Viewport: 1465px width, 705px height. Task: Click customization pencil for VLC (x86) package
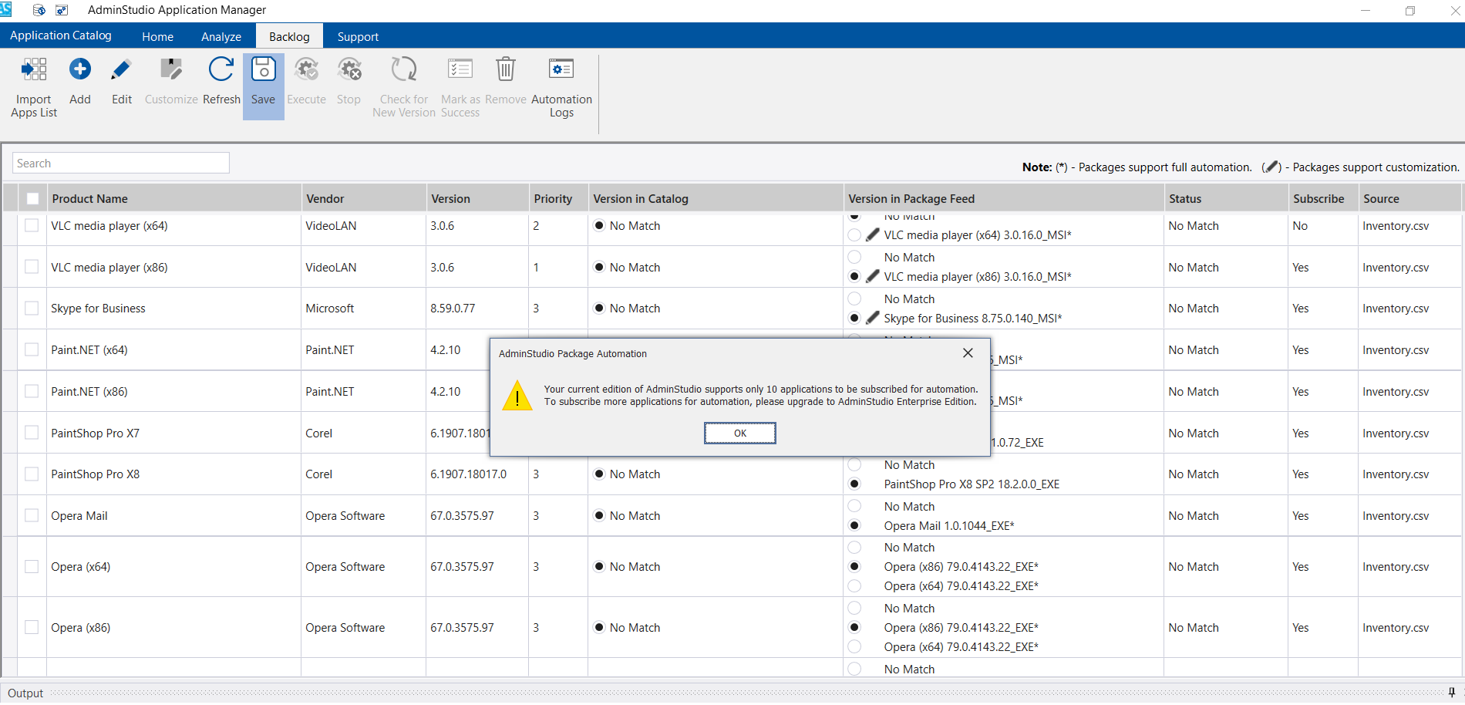coord(873,276)
